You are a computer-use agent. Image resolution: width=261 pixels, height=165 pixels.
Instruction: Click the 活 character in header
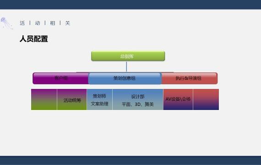pos(22,23)
